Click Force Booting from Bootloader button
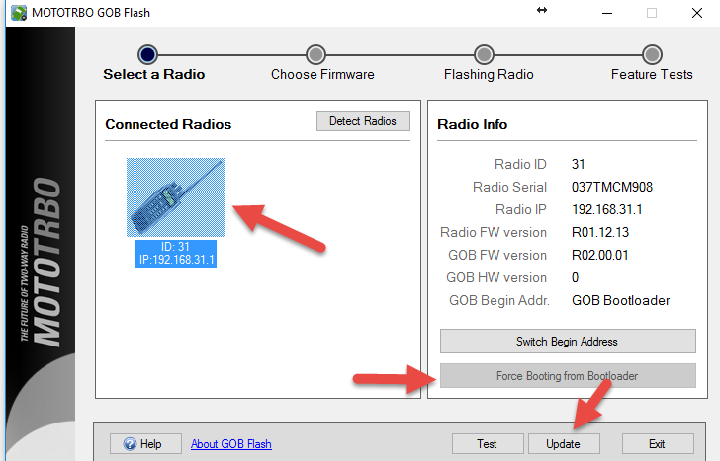720x461 pixels. tap(568, 376)
